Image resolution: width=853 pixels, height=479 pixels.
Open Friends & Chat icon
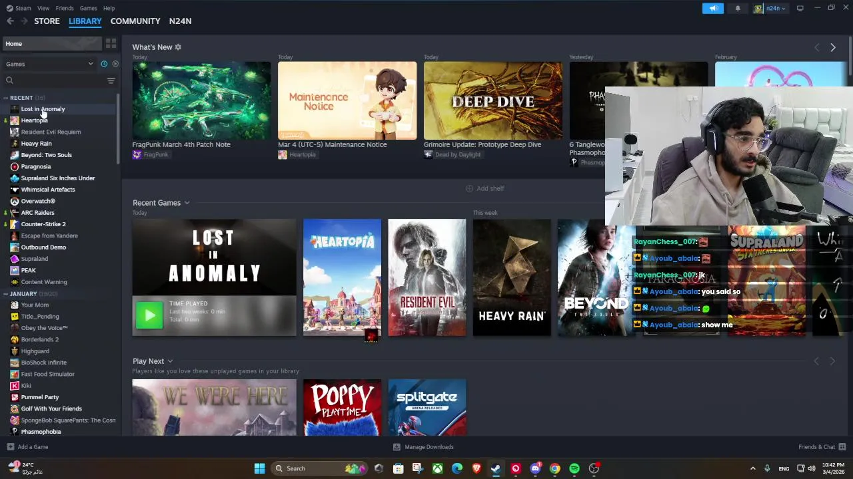coord(842,447)
